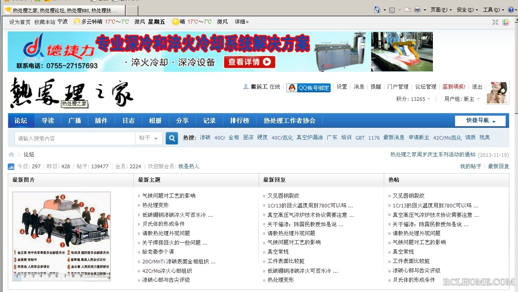The width and height of the screenshot is (518, 292).
Task: Click the 真空炉漏油 hot search keyword
Action: point(310,138)
